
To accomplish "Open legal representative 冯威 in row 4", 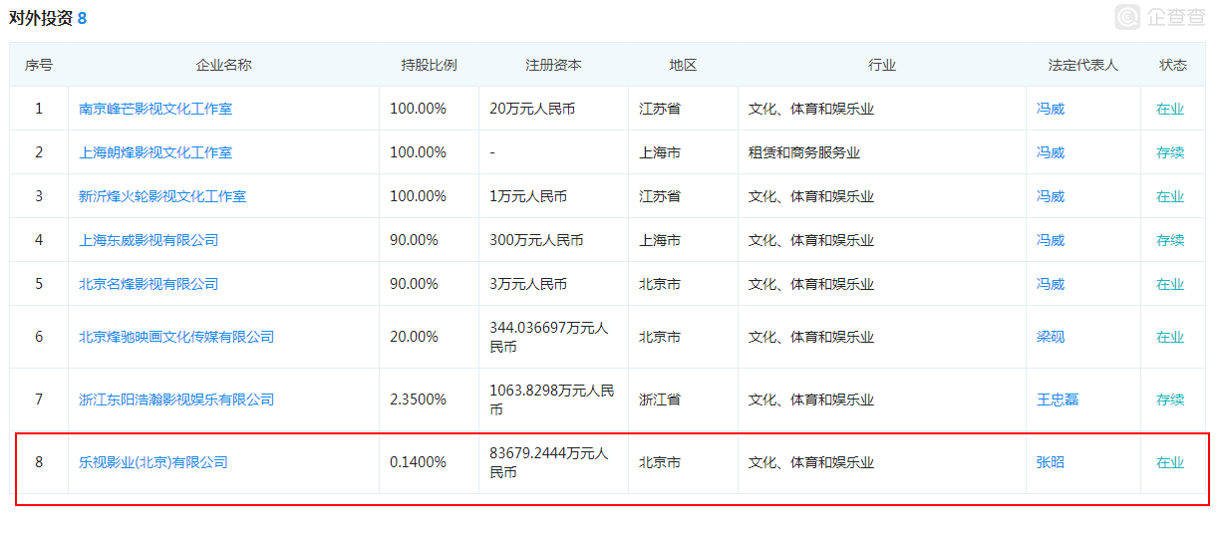I will point(1051,240).
